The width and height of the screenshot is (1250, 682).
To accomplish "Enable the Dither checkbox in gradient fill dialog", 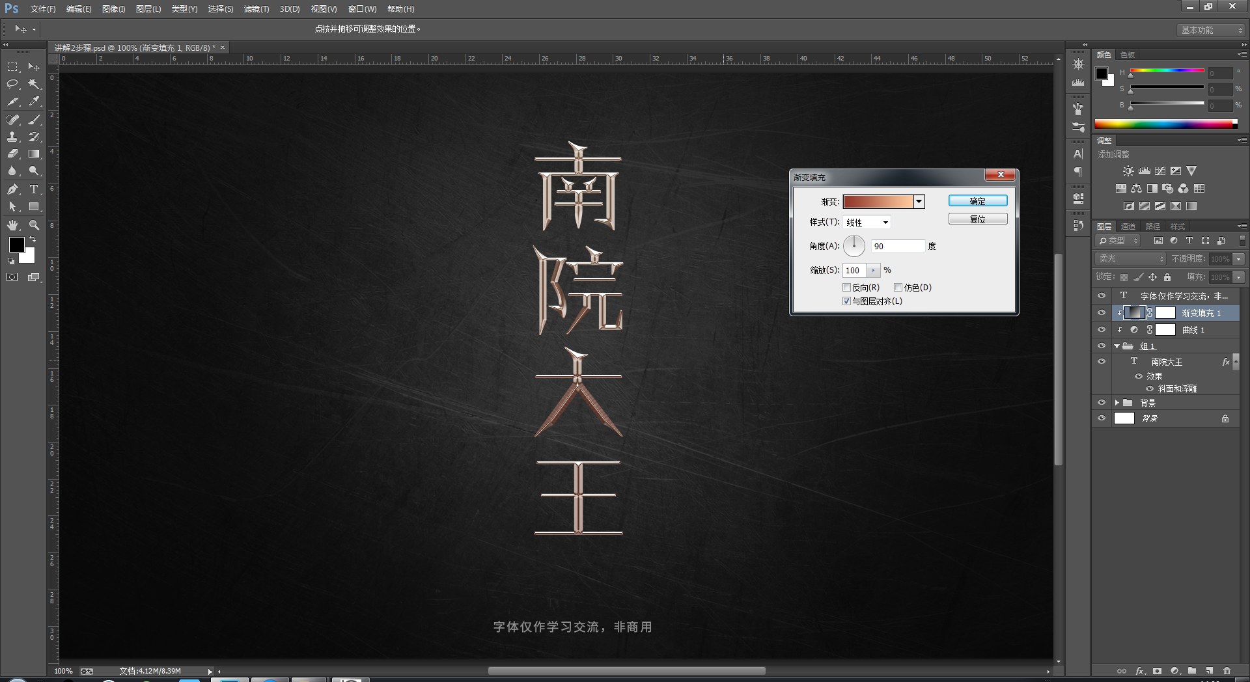I will tap(898, 288).
